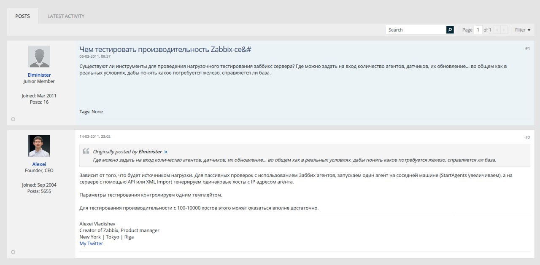Switch to the Posts tab
This screenshot has height=265, width=540.
tap(22, 16)
